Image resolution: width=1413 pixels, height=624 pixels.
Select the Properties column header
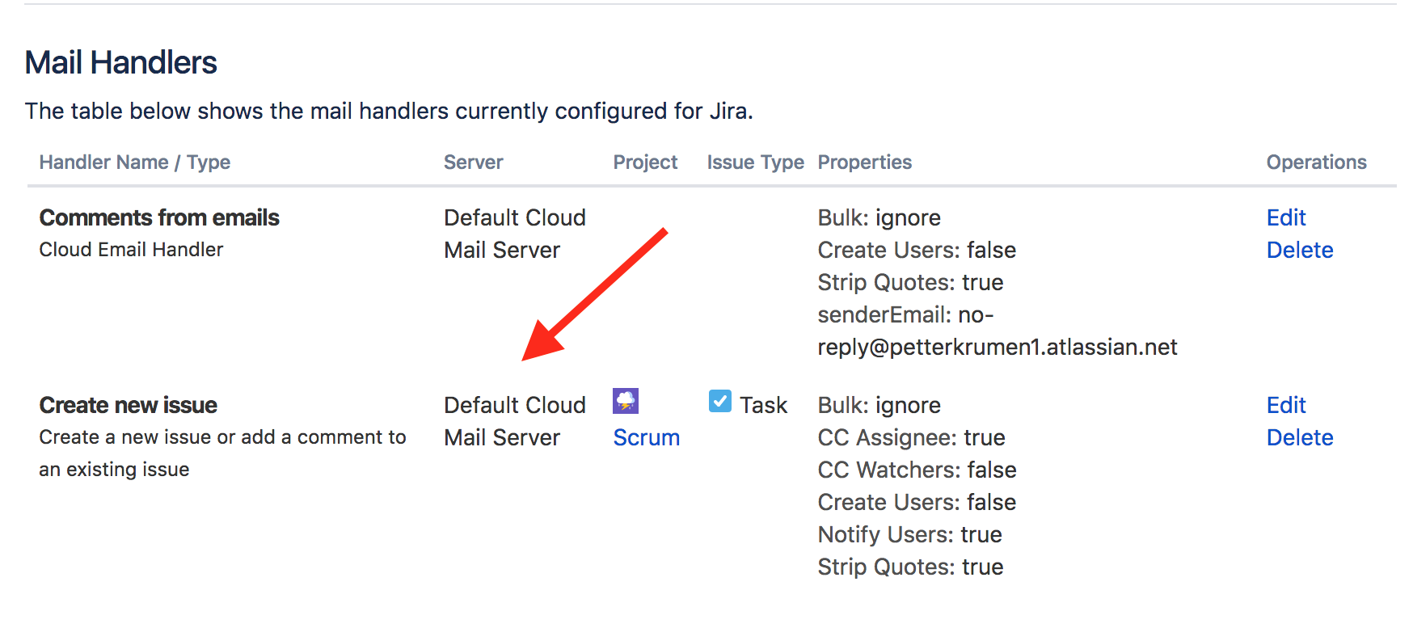[865, 162]
